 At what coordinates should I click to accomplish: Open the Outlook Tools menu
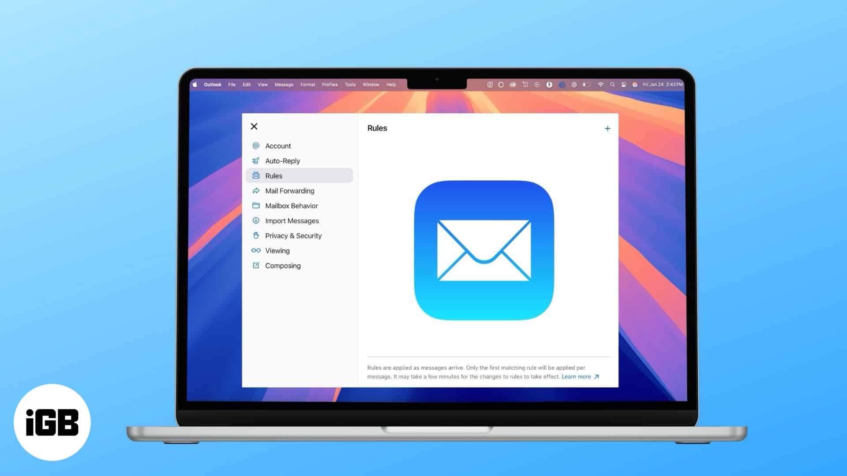click(x=349, y=84)
